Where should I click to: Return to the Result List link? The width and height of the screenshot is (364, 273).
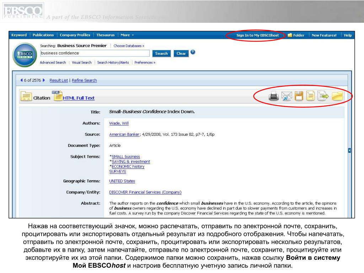[59, 80]
